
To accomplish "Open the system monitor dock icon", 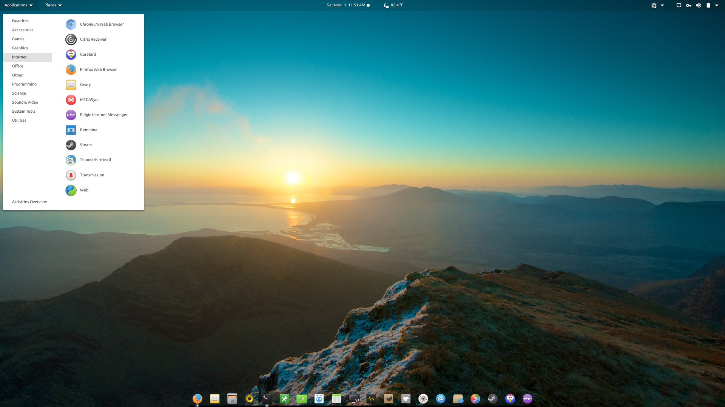I will pyautogui.click(x=371, y=398).
